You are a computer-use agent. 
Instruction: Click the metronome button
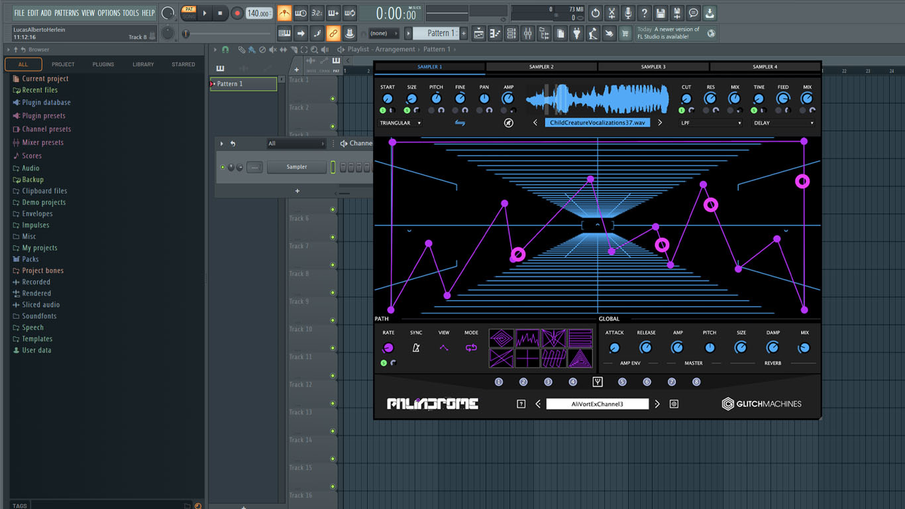click(284, 13)
